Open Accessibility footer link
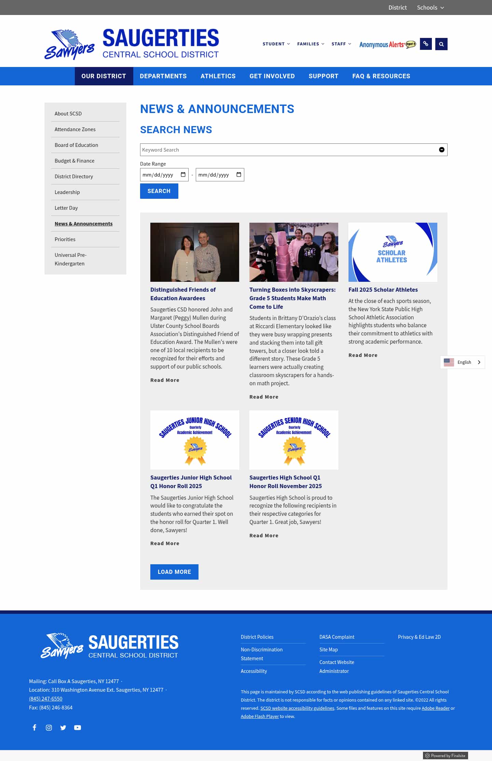This screenshot has width=492, height=761. [254, 671]
